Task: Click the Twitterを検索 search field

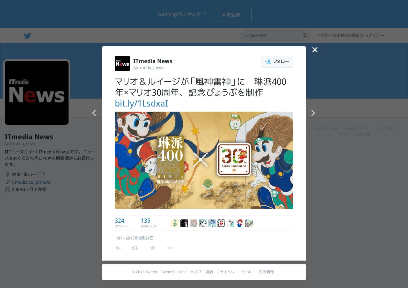Action: (x=275, y=35)
